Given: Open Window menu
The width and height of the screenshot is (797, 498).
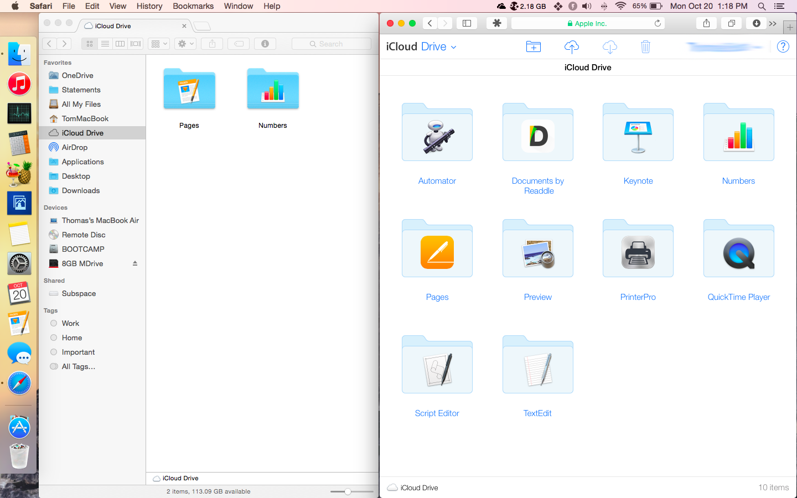Looking at the screenshot, I should point(239,6).
